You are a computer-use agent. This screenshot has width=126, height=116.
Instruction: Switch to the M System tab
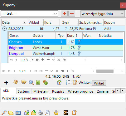pos(41,91)
